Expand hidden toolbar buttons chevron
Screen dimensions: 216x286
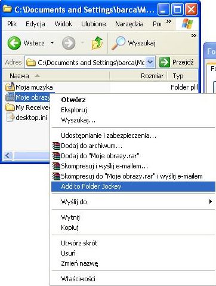point(193,36)
